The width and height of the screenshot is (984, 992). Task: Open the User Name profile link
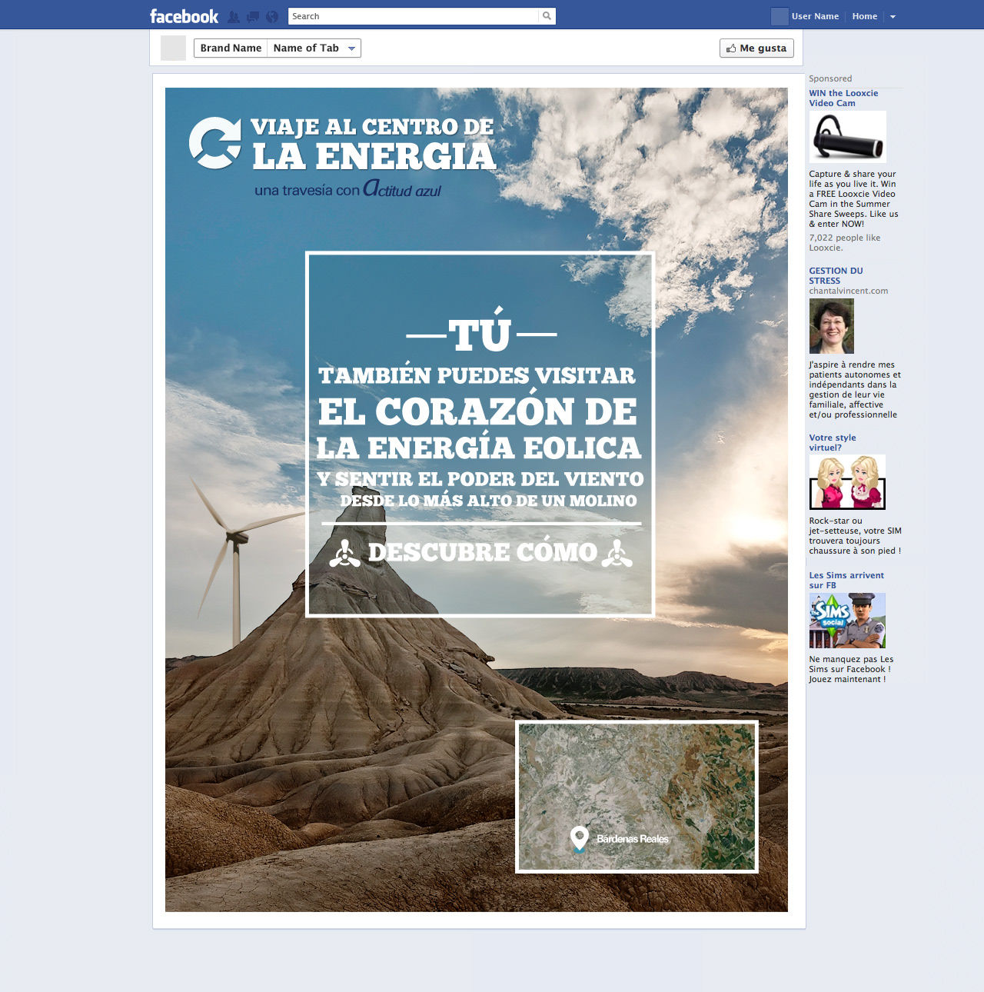(815, 16)
